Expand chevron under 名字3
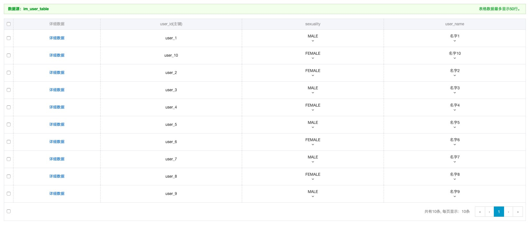 pos(454,93)
